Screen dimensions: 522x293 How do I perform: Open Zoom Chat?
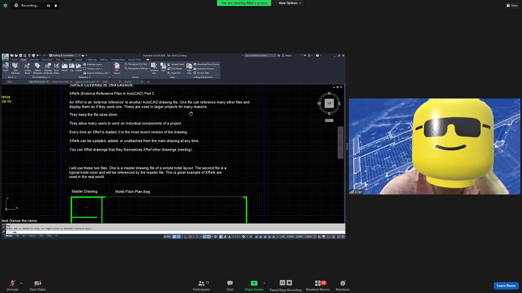230,285
